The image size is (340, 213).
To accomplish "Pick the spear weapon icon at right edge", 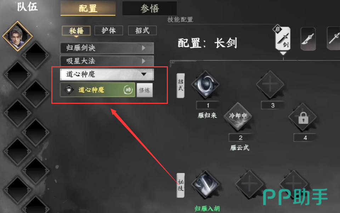I will (x=334, y=38).
